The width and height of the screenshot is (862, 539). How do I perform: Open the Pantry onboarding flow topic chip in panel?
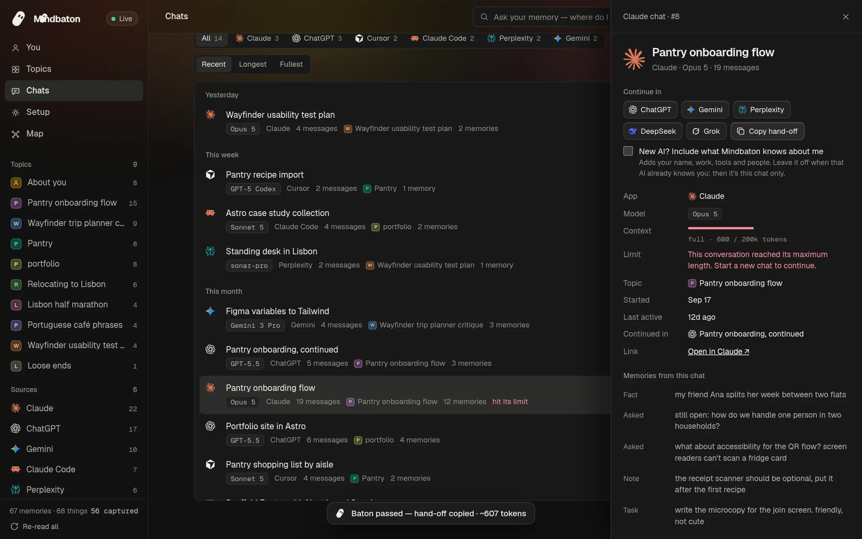[735, 283]
